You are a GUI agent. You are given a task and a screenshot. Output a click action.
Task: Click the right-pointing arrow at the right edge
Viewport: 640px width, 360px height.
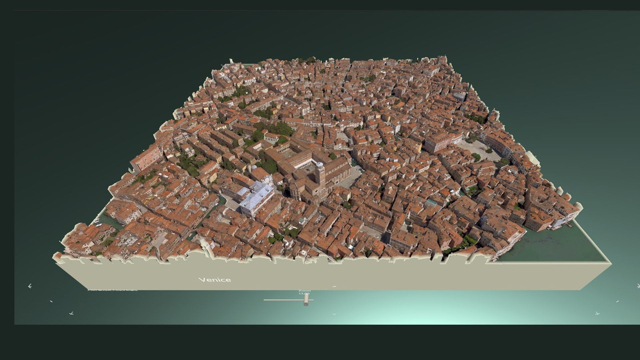tap(638, 286)
